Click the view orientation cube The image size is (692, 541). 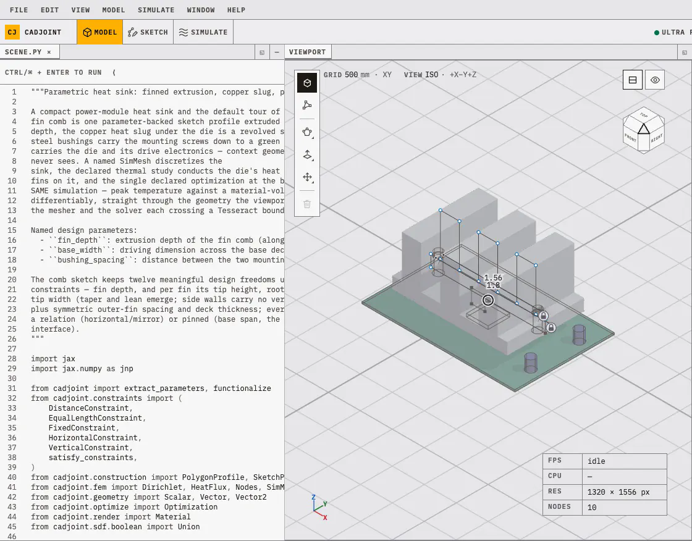(643, 130)
